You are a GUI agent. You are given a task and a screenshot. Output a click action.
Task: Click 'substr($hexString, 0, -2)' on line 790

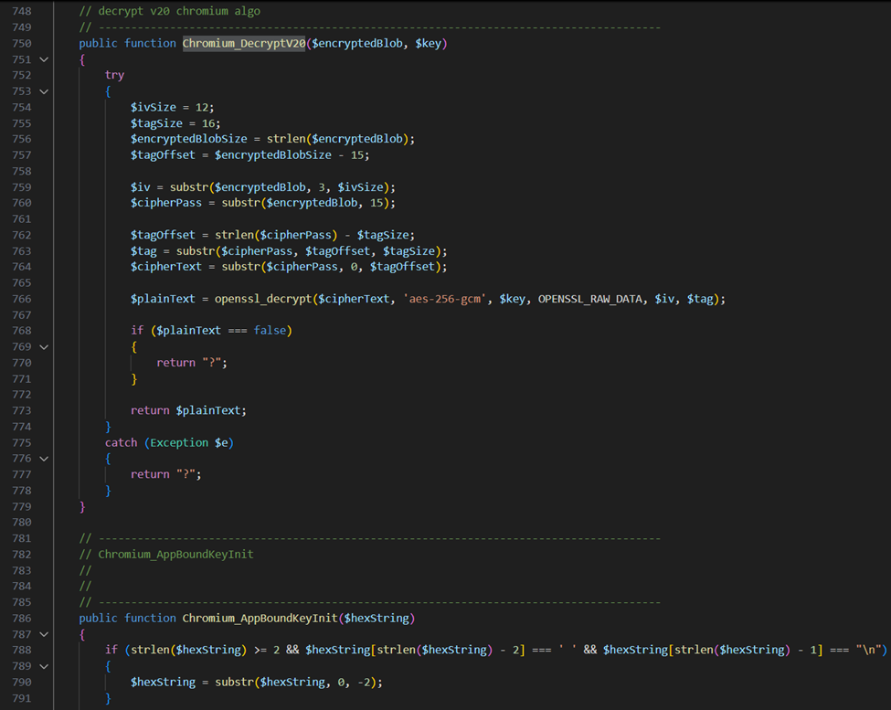click(295, 683)
